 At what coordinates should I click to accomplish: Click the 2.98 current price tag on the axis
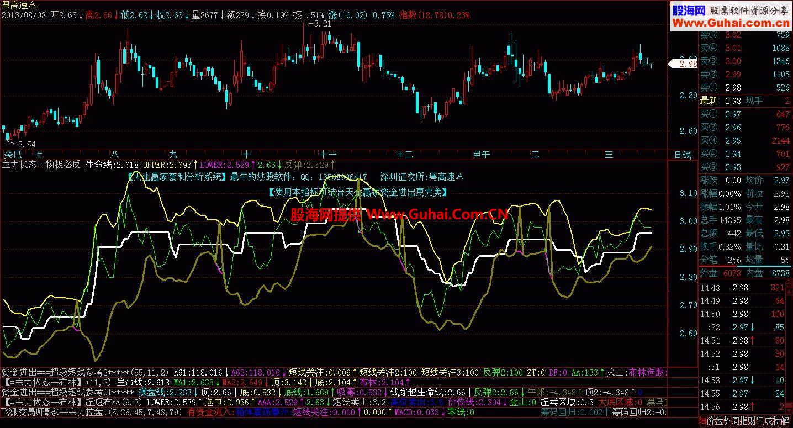tap(683, 64)
